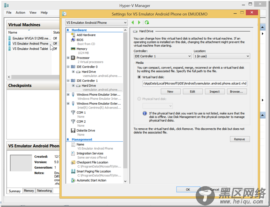The image size is (270, 207).
Task: Select Hard Drive icon under IDE Controller 1
Action: (x=78, y=86)
